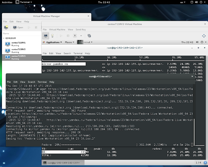Click the guest power icon
The width and height of the screenshot is (208, 167).
202,42
